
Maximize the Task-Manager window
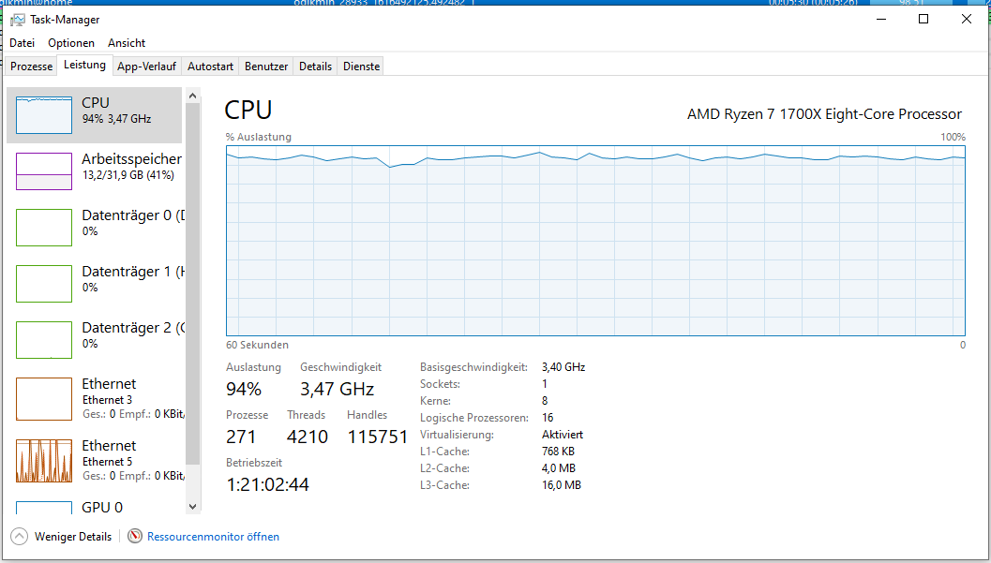coord(923,19)
